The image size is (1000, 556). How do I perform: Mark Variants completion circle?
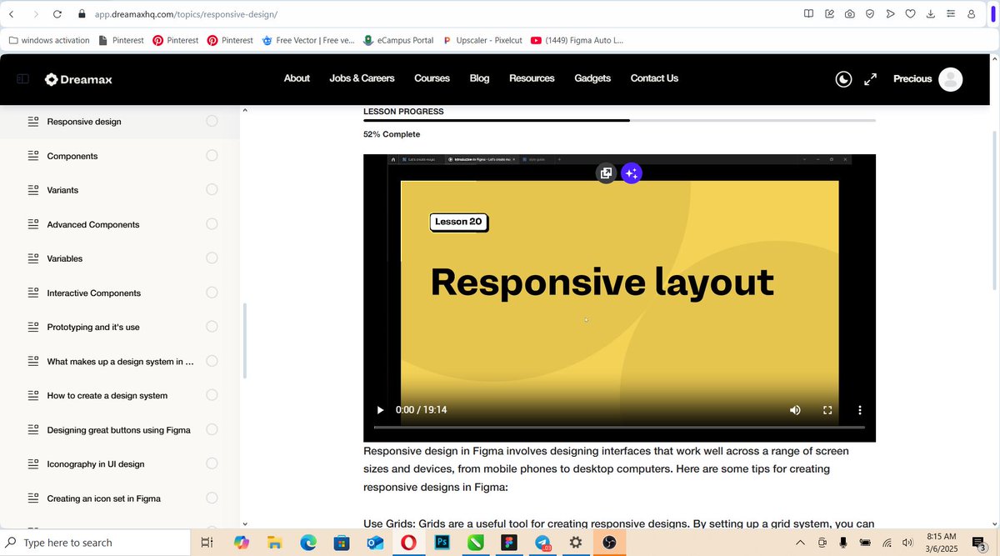click(x=212, y=189)
